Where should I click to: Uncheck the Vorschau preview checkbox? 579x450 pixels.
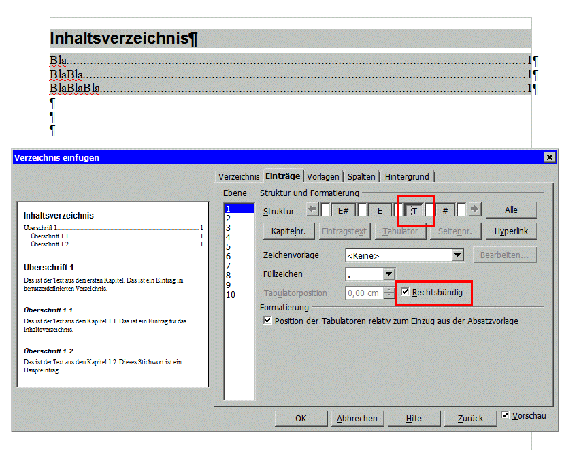coord(506,415)
